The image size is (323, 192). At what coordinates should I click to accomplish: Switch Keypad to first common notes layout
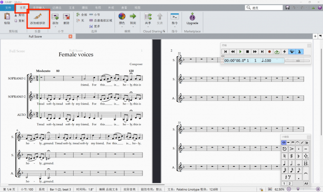click(284, 142)
